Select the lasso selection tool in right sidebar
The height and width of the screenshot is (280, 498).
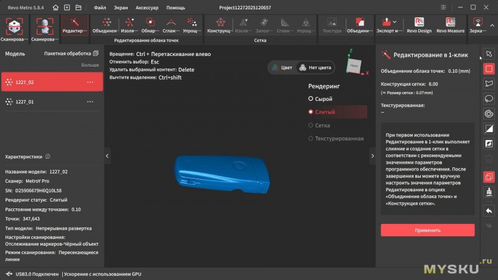pos(489,98)
